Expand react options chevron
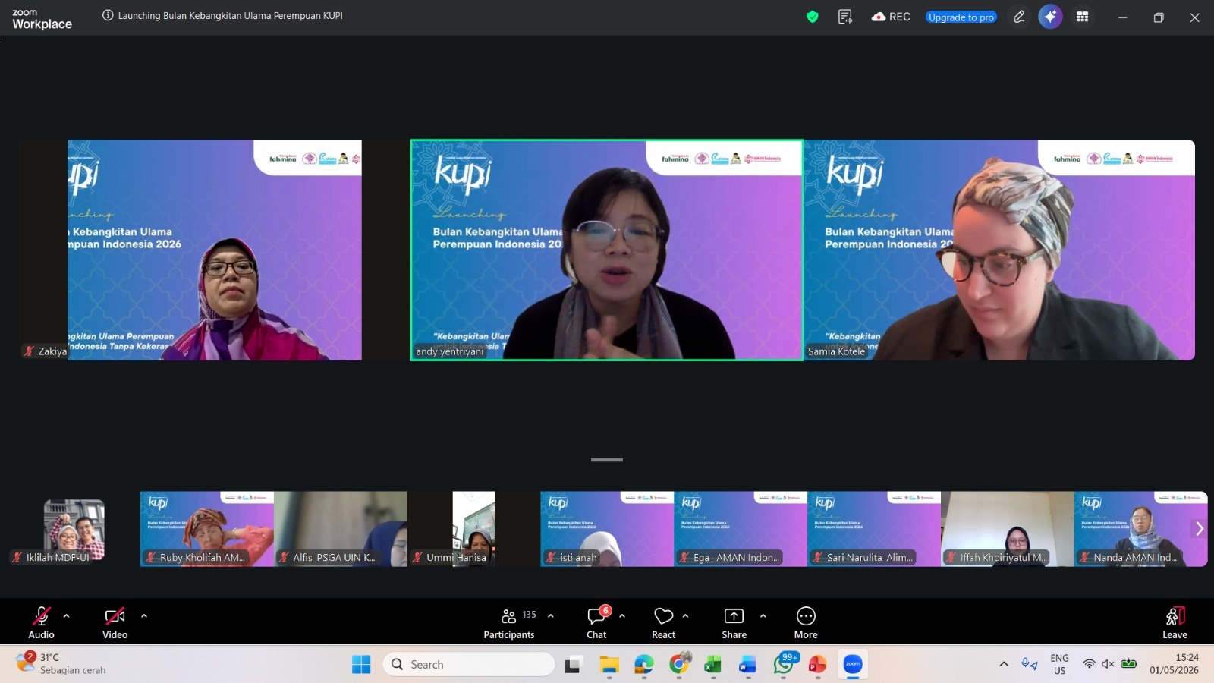The width and height of the screenshot is (1214, 683). [686, 616]
